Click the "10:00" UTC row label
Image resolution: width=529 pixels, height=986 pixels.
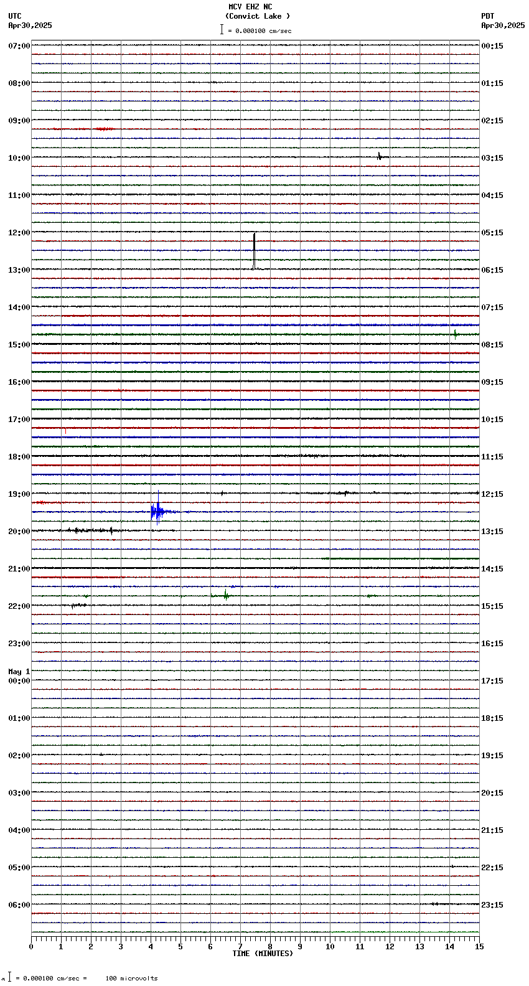coord(19,158)
